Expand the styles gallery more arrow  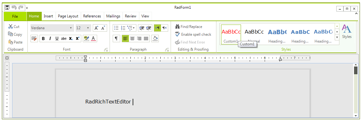click(337, 37)
